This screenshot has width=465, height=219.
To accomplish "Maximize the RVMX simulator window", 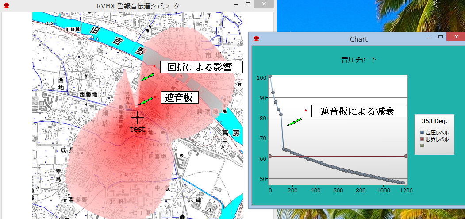I will point(248,4).
